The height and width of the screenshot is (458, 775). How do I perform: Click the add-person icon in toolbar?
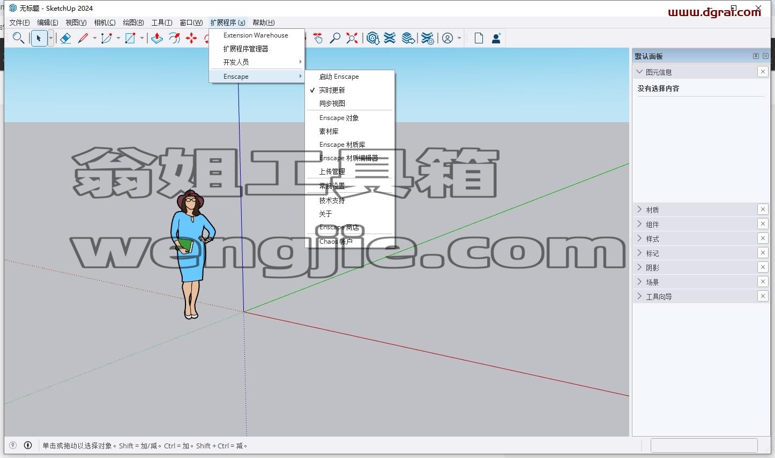point(496,38)
